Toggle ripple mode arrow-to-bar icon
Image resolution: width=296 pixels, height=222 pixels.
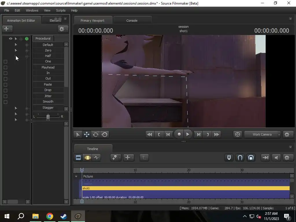tap(265, 158)
